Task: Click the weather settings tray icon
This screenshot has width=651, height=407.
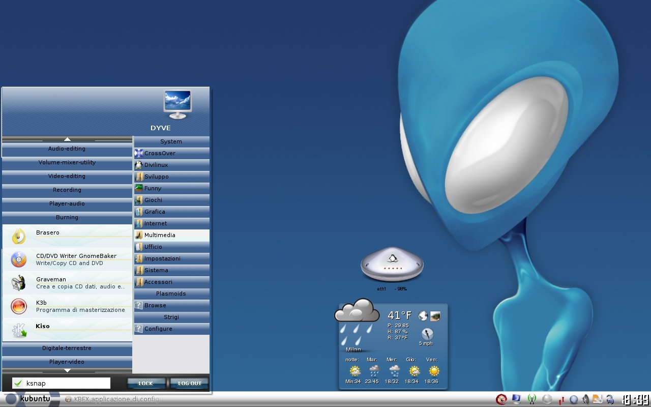Action: pos(598,399)
